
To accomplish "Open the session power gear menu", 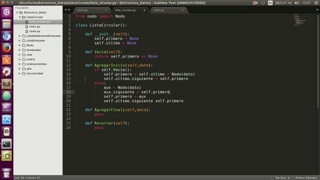I will click(x=316, y=3).
